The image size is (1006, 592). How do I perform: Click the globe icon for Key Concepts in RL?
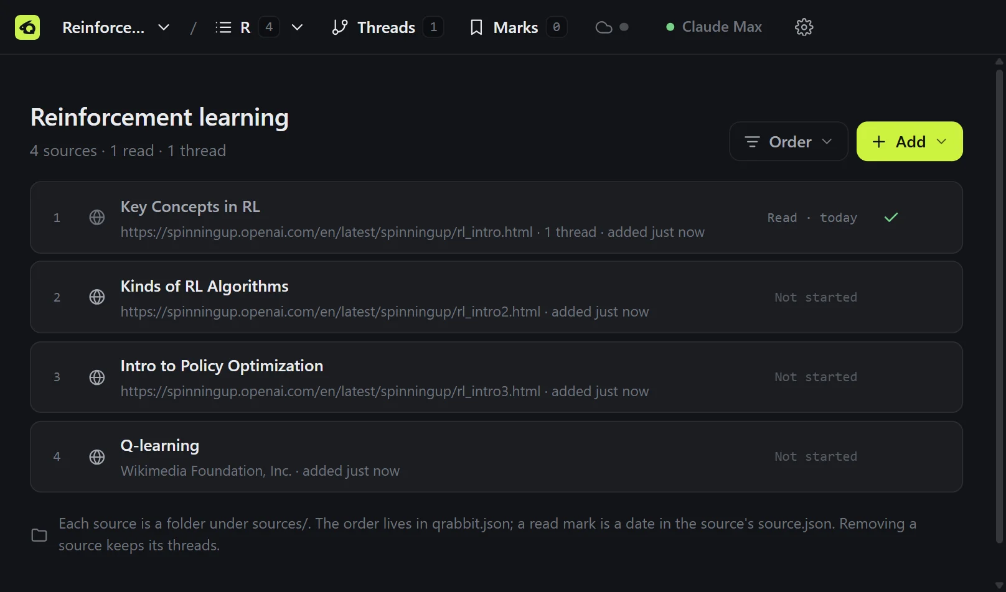point(97,218)
